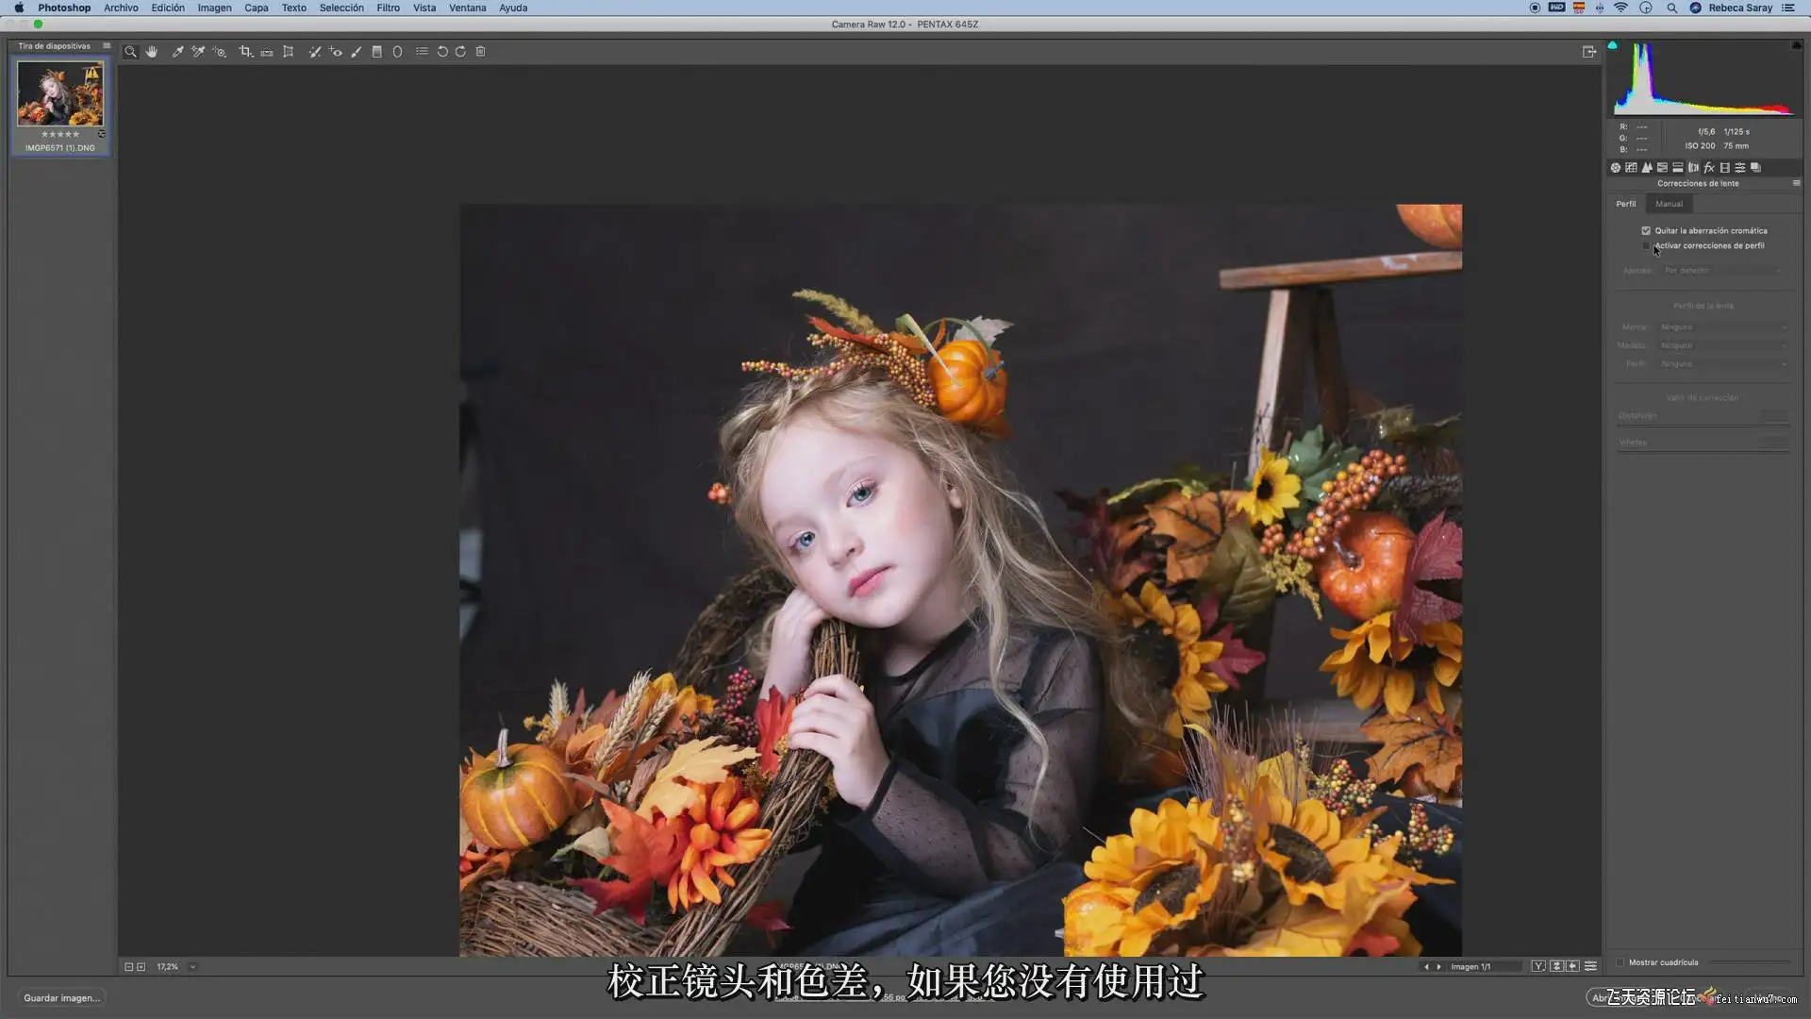Select the White Balance eyedropper tool
Screen dimensions: 1811x1019
(177, 52)
